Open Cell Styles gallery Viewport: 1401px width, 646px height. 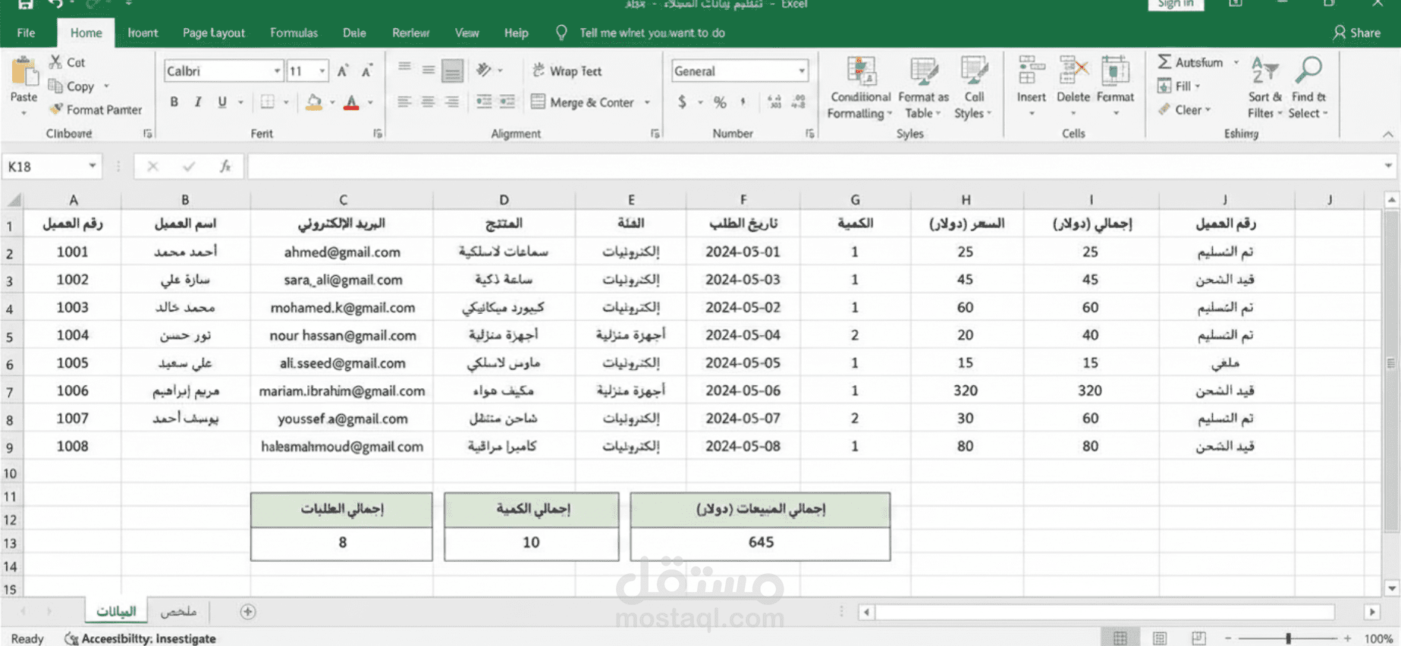[974, 87]
